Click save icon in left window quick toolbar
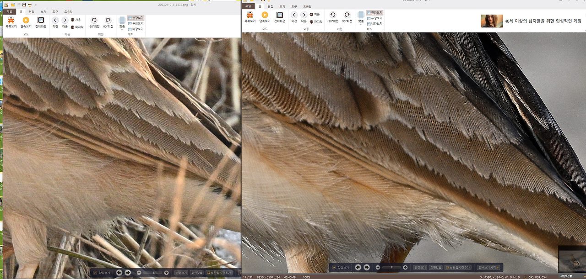The image size is (586, 279). point(24,5)
